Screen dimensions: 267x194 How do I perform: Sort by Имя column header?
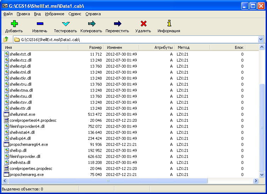35,47
